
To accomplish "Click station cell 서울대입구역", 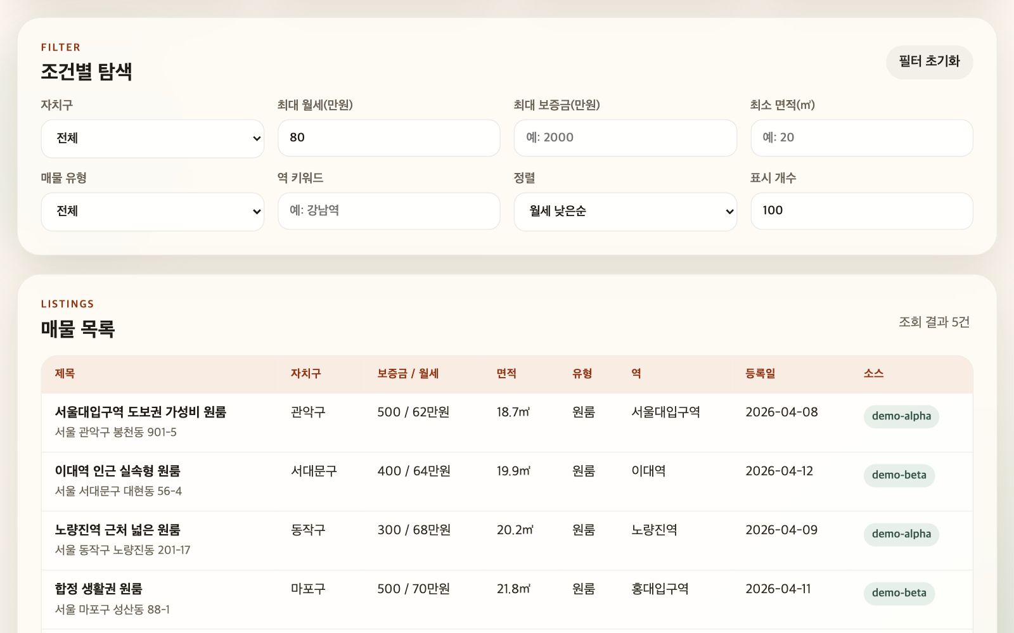I will click(665, 412).
